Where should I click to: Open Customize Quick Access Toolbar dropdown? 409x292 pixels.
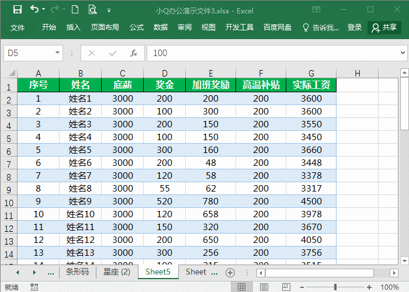pos(109,11)
